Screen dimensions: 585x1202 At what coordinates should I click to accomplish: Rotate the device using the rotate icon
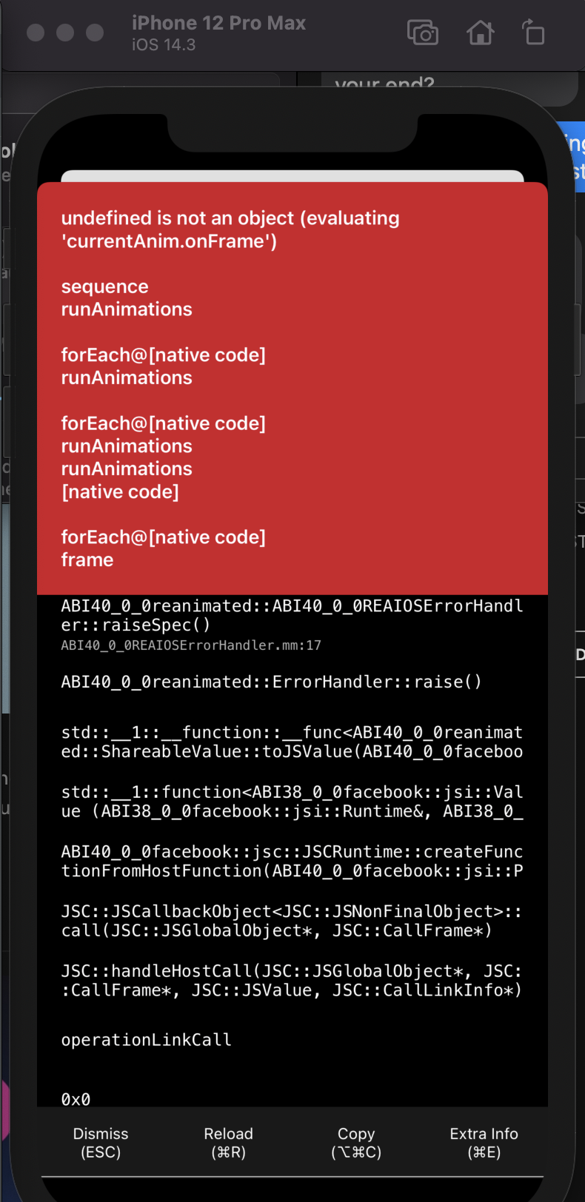coord(534,33)
